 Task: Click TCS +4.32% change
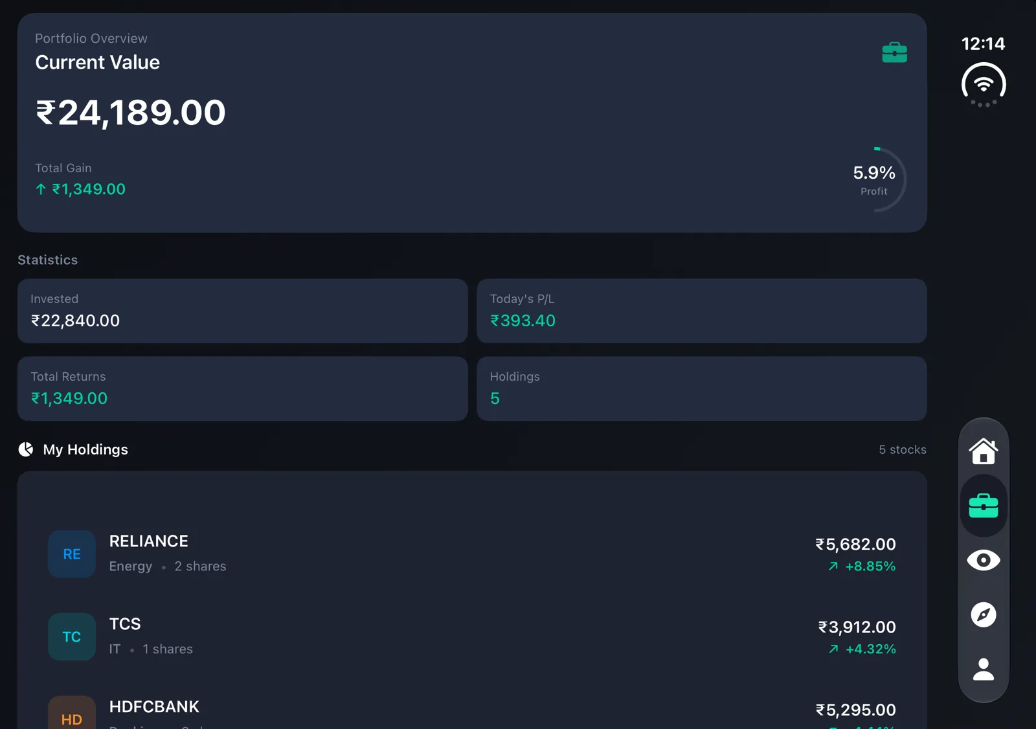coord(862,649)
